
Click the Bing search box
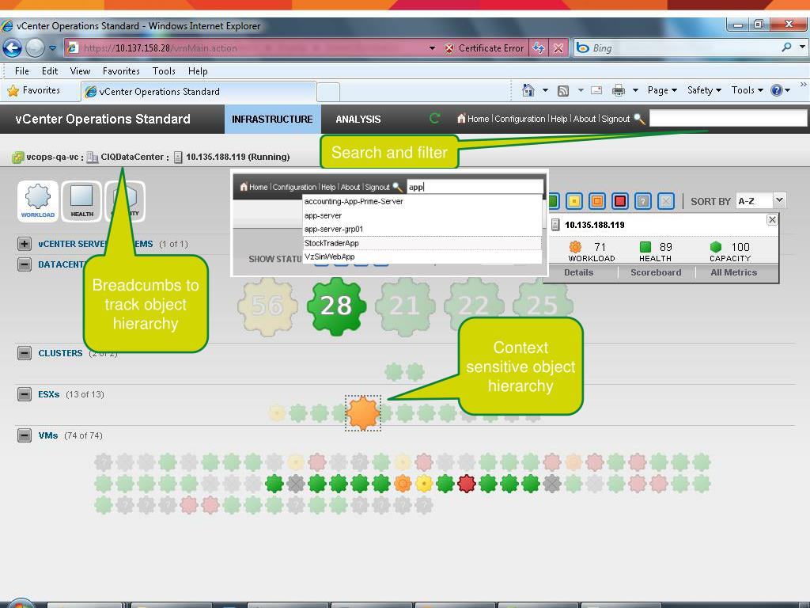(683, 48)
